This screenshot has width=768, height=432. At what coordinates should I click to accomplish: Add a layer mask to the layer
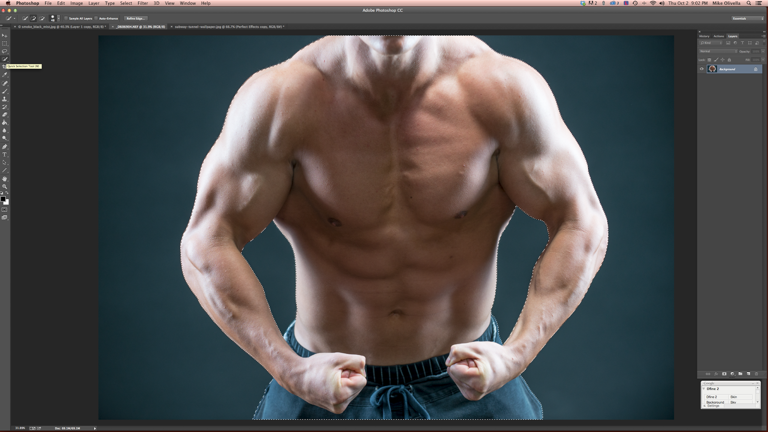[724, 374]
